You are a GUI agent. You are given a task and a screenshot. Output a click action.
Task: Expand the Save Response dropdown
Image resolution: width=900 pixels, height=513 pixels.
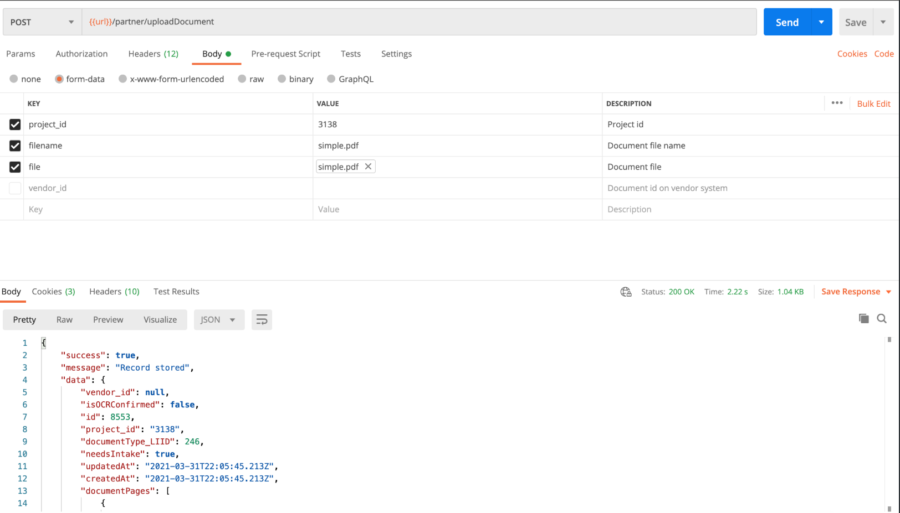click(889, 292)
